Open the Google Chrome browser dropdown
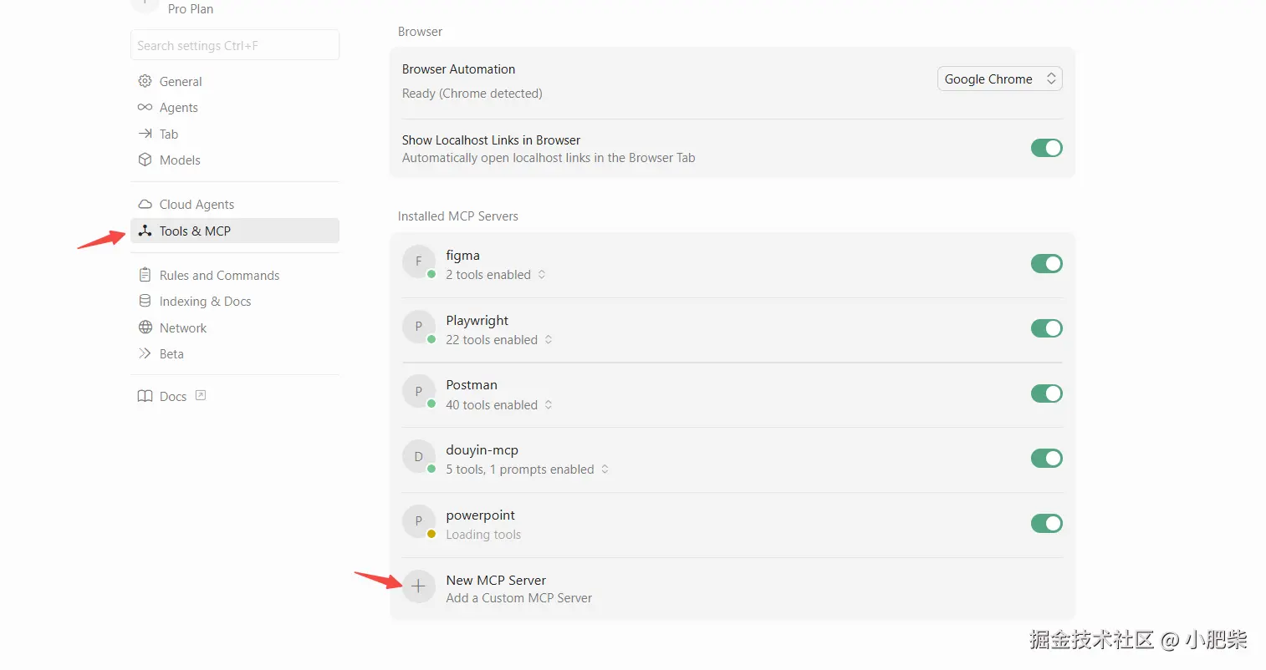 [x=999, y=79]
